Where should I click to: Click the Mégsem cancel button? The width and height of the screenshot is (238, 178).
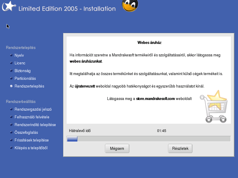117,148
